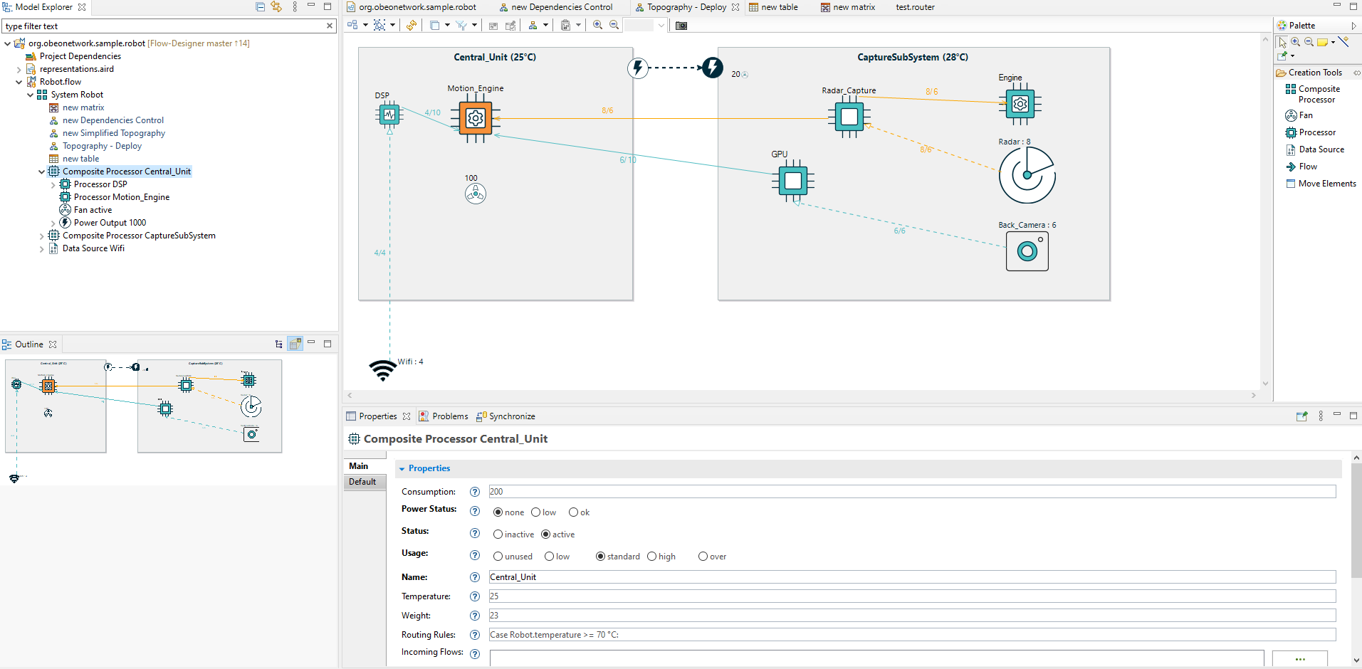Click the Filters funnel icon
Image resolution: width=1362 pixels, height=669 pixels.
461,25
